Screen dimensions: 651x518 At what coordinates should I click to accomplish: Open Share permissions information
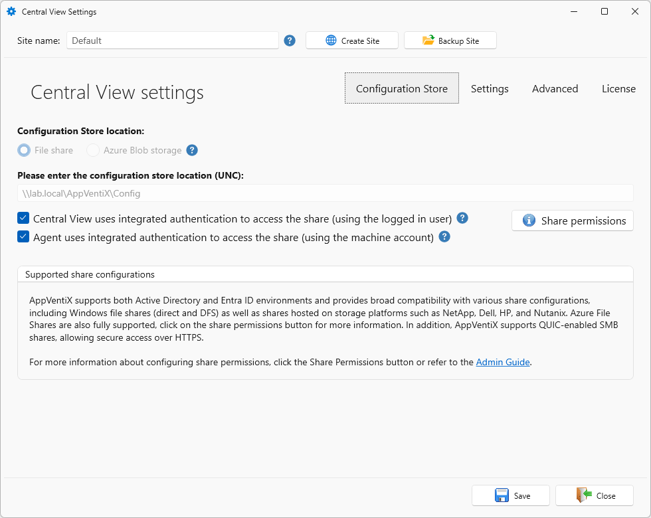[x=573, y=220]
